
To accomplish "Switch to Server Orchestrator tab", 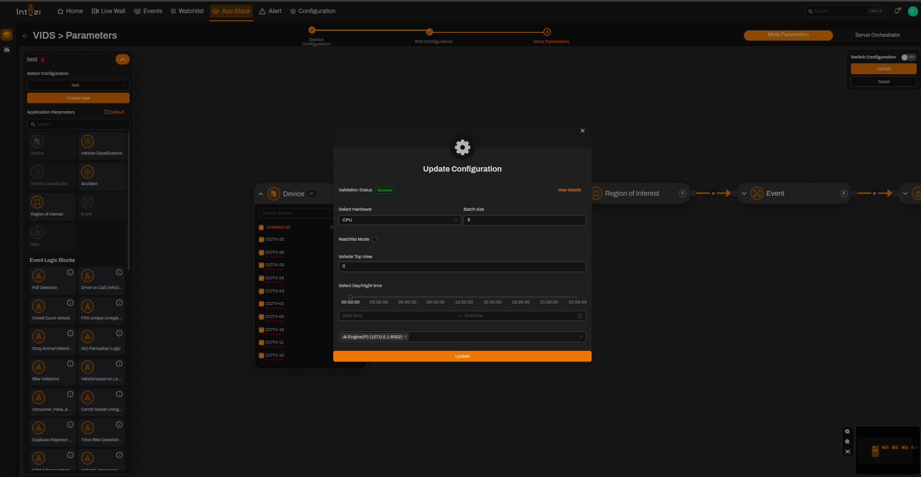I will pos(877,35).
